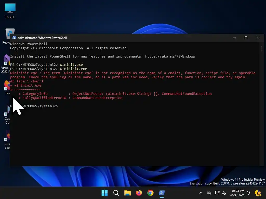Show hidden system tray icons
Viewport: 266px width, 199px height.
tap(201, 193)
